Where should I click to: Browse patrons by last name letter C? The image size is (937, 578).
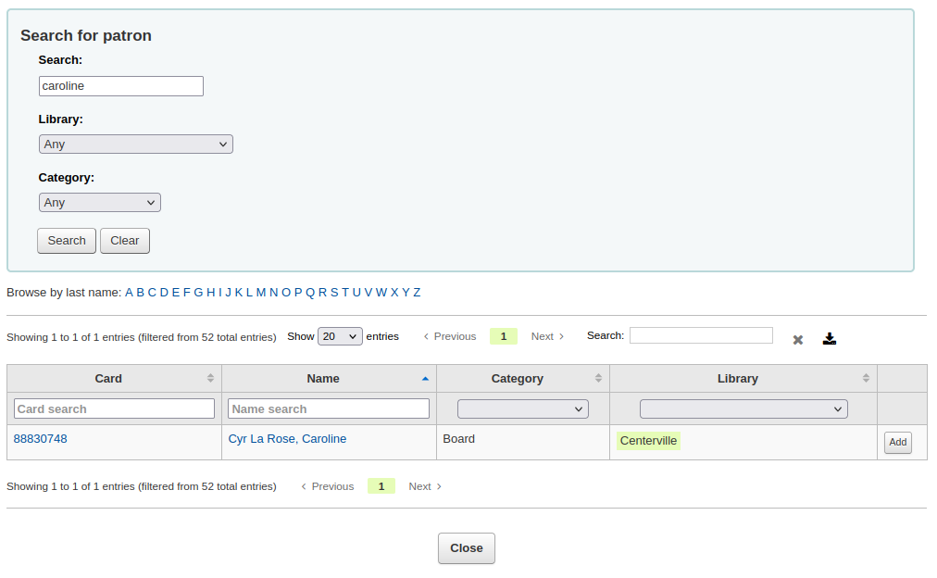(x=152, y=292)
